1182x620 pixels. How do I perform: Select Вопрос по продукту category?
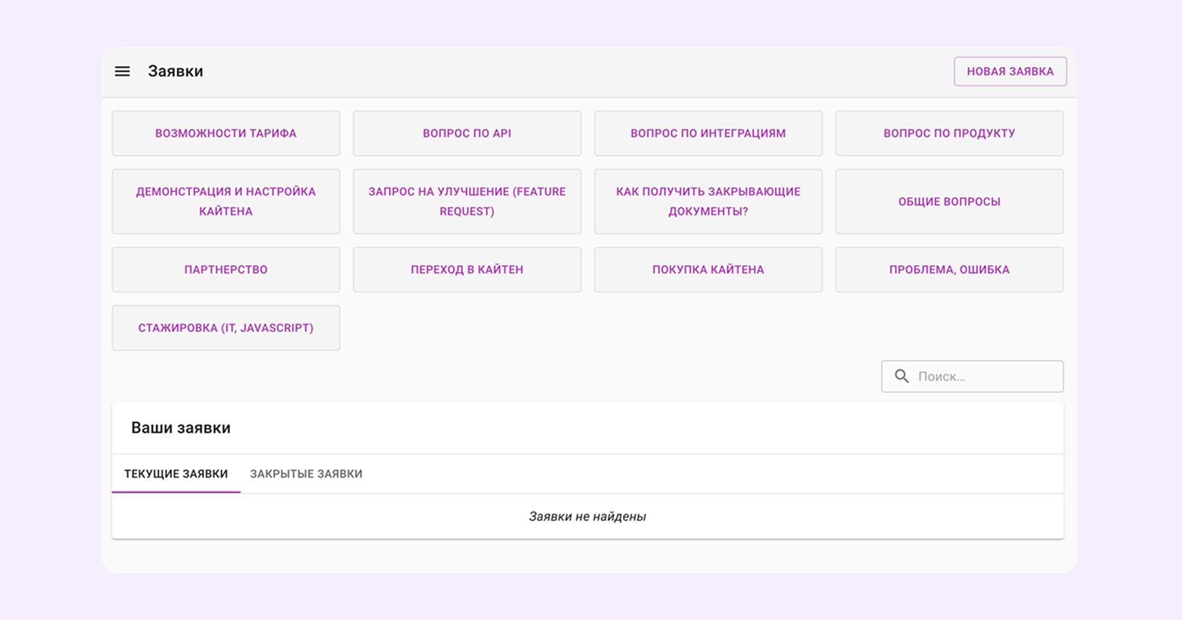[949, 133]
